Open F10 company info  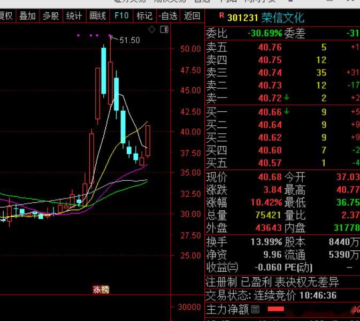(121, 16)
